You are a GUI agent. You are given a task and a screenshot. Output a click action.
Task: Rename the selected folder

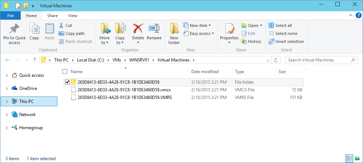[x=154, y=32]
